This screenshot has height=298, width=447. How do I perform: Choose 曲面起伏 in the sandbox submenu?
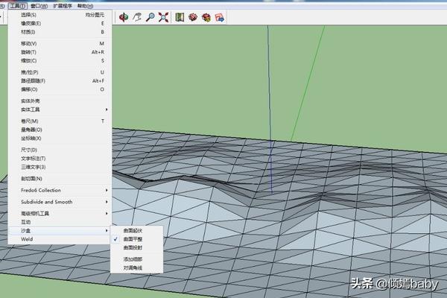point(137,230)
